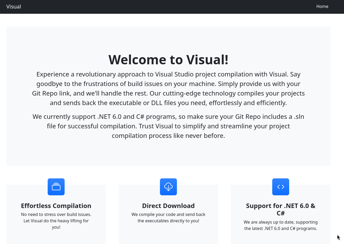
Task: Click the paragraph starting 'We currently support .NET 6.0'
Action: pyautogui.click(x=168, y=126)
